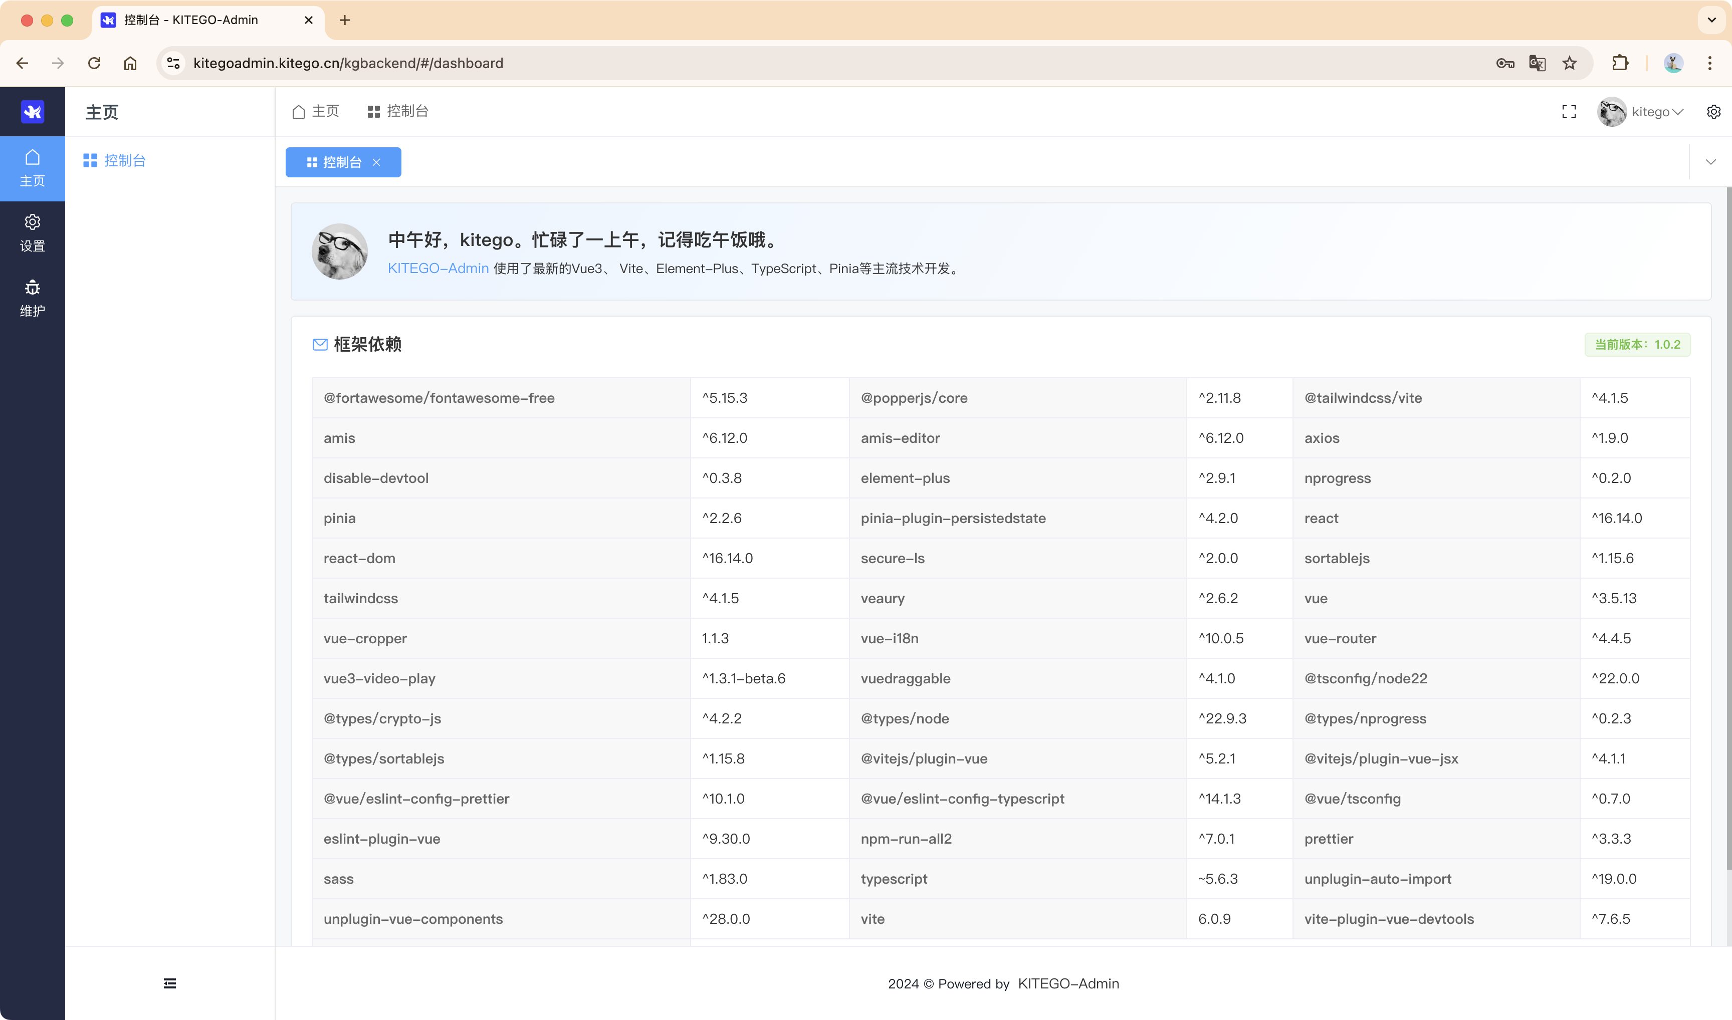The height and width of the screenshot is (1020, 1732).
Task: Click the vue-router table cell
Action: tap(1436, 638)
